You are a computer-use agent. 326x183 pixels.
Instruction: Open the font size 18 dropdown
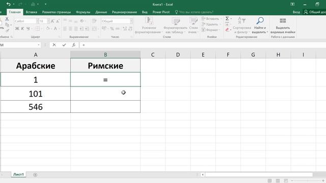(48, 21)
